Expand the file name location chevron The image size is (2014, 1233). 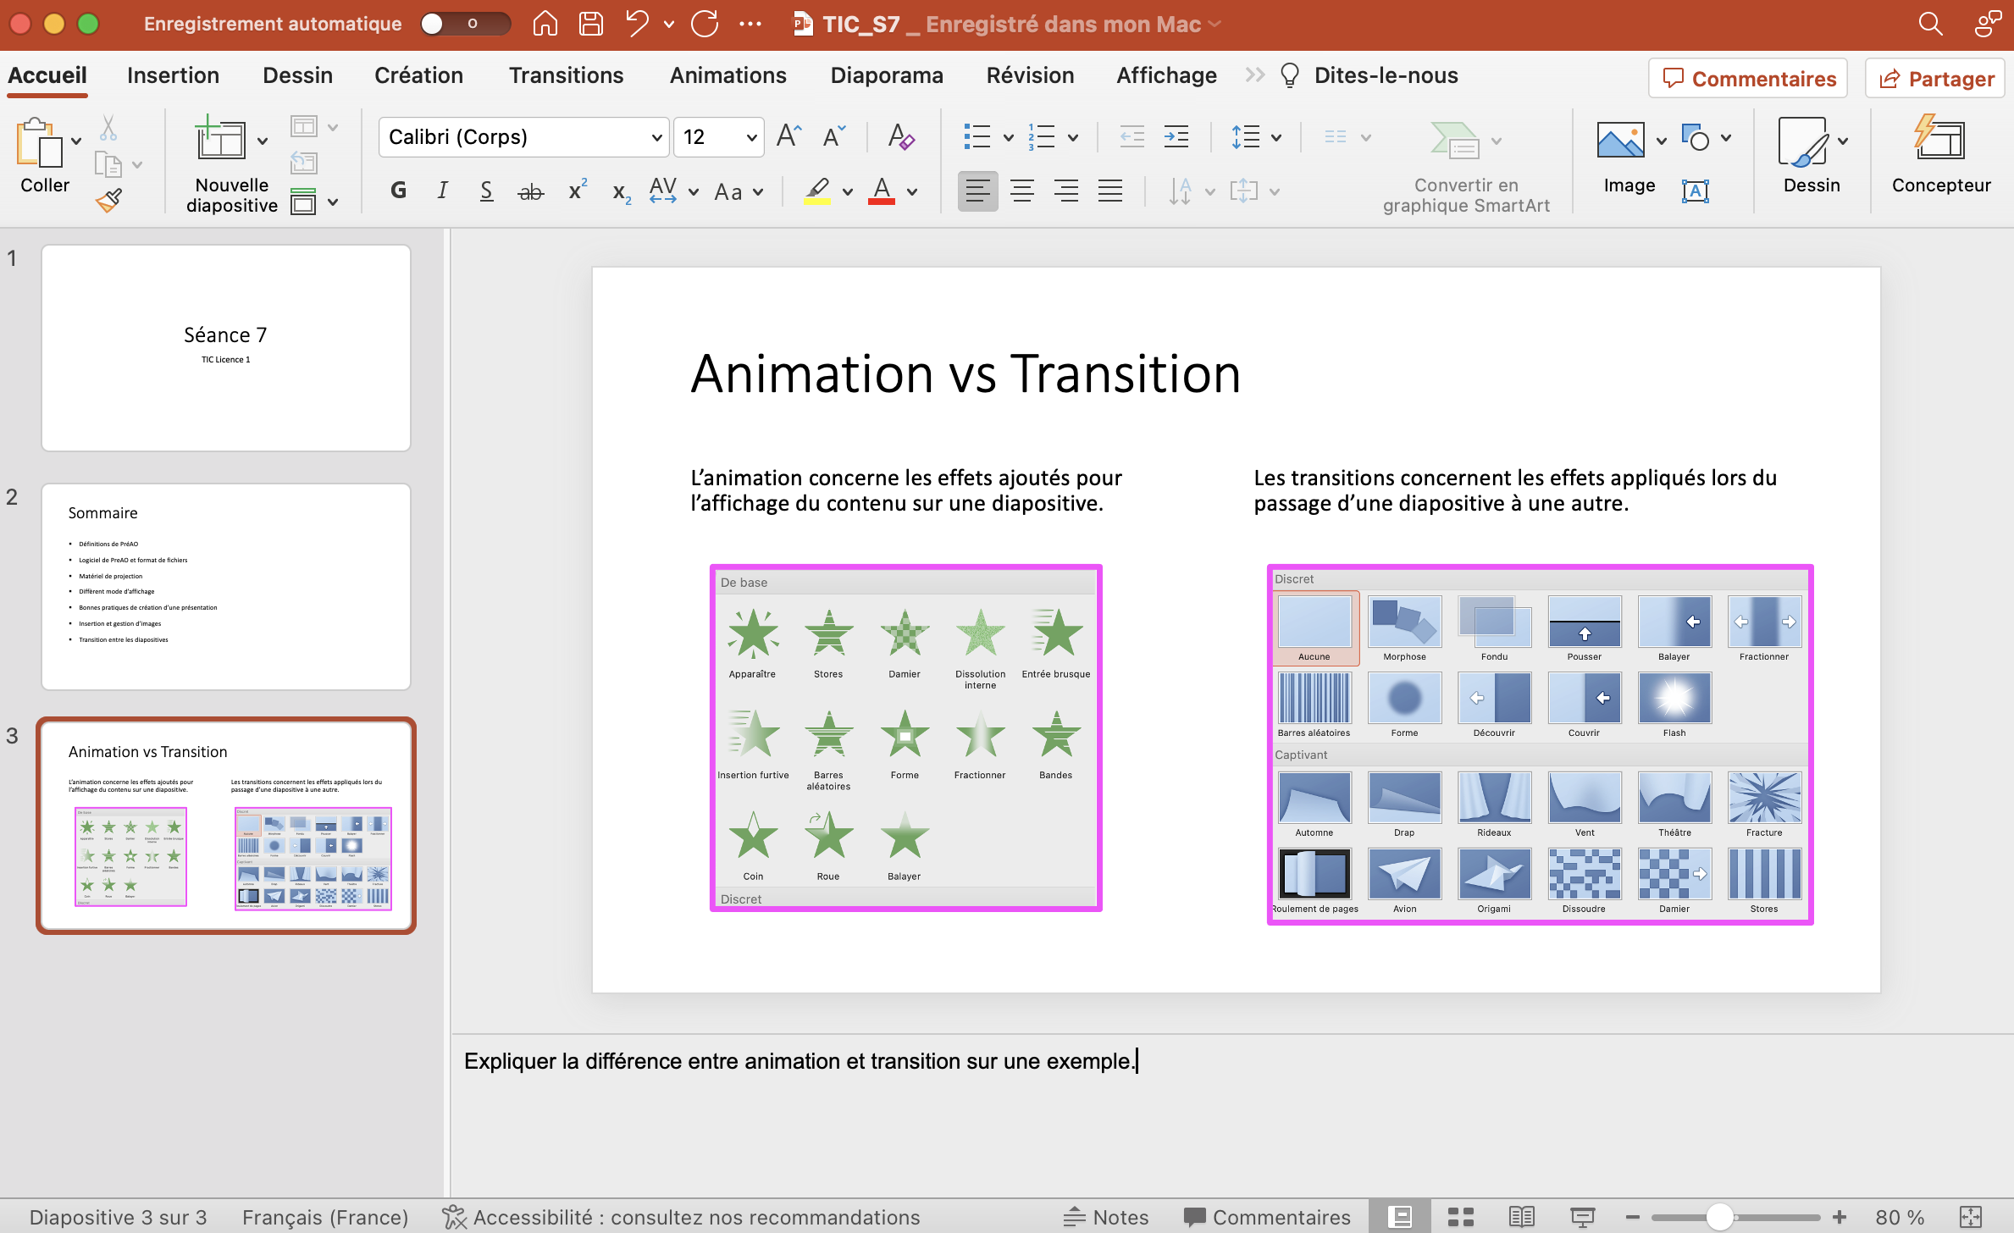(x=1215, y=24)
